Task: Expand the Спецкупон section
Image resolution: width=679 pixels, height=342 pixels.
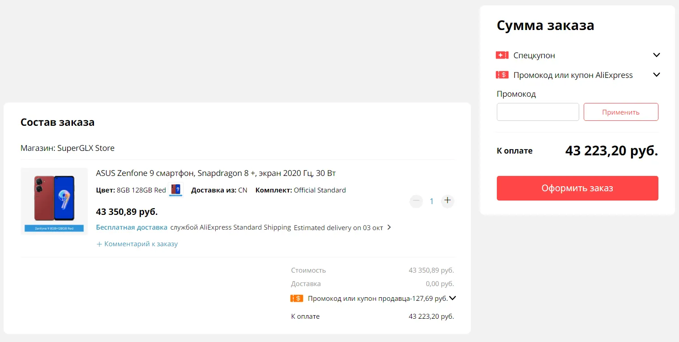Action: click(656, 56)
